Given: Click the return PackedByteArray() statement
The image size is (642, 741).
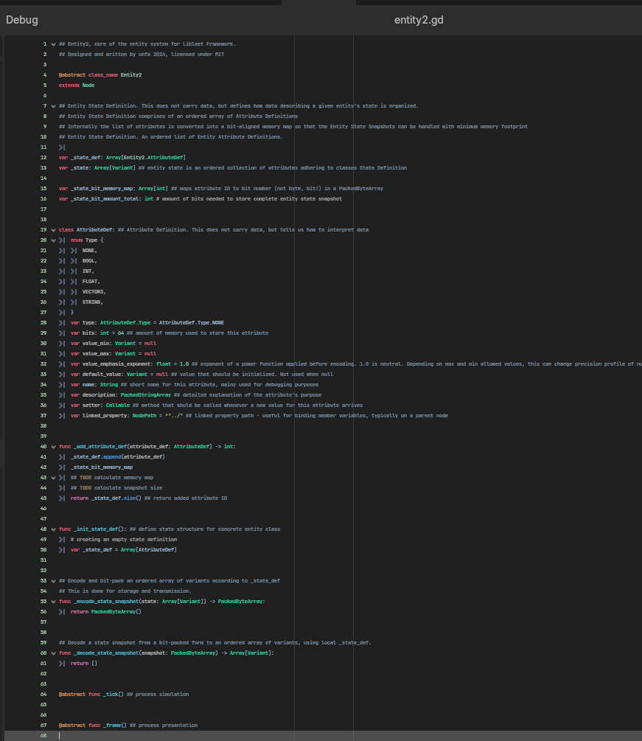Looking at the screenshot, I should (106, 611).
